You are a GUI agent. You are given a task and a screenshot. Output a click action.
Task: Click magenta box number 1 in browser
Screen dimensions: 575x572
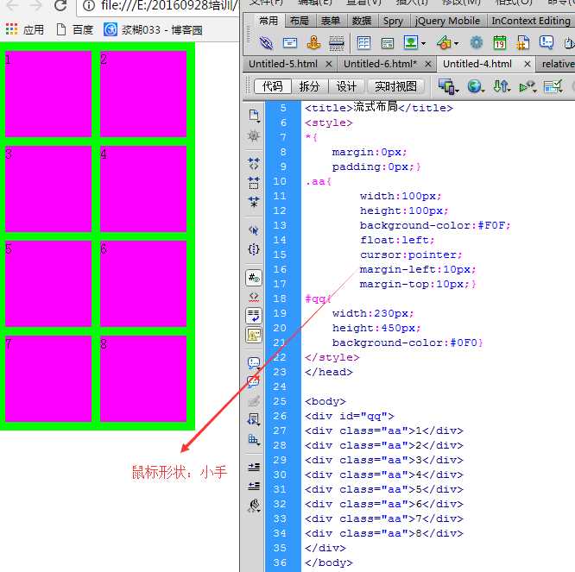pos(48,94)
